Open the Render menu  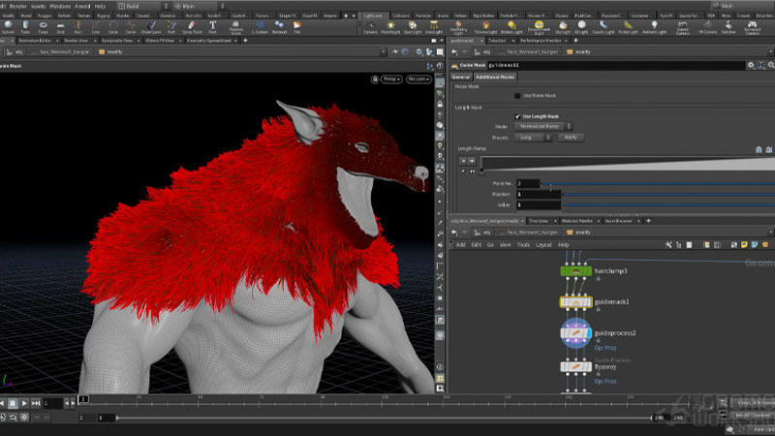pyautogui.click(x=18, y=7)
